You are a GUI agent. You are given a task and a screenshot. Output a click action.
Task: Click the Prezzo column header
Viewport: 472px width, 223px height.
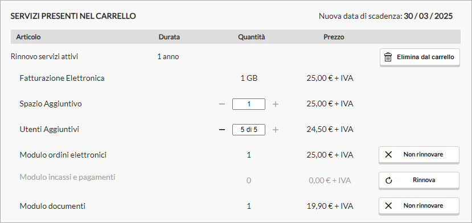click(334, 37)
